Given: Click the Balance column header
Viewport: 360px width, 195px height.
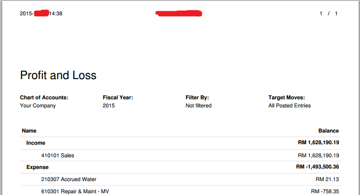Looking at the screenshot, I should pyautogui.click(x=329, y=131).
